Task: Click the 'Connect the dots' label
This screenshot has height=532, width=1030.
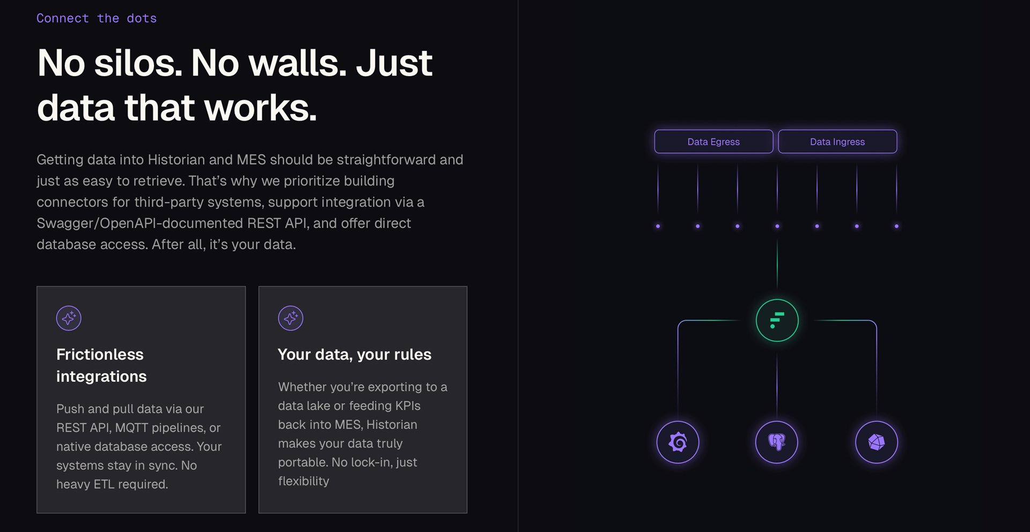Action: tap(97, 18)
